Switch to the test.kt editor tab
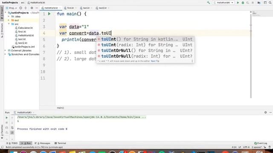Image resolution: width=273 pixels, height=153 pixels. (86, 8)
